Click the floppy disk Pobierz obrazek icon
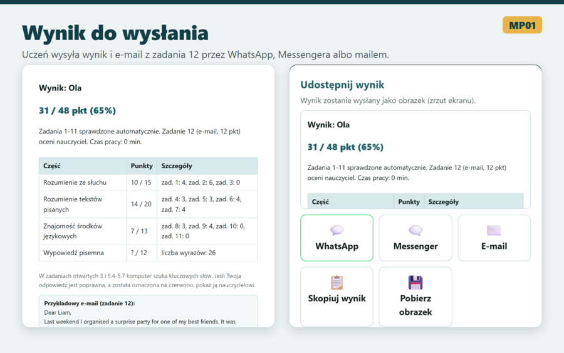This screenshot has width=564, height=353. coord(415,283)
